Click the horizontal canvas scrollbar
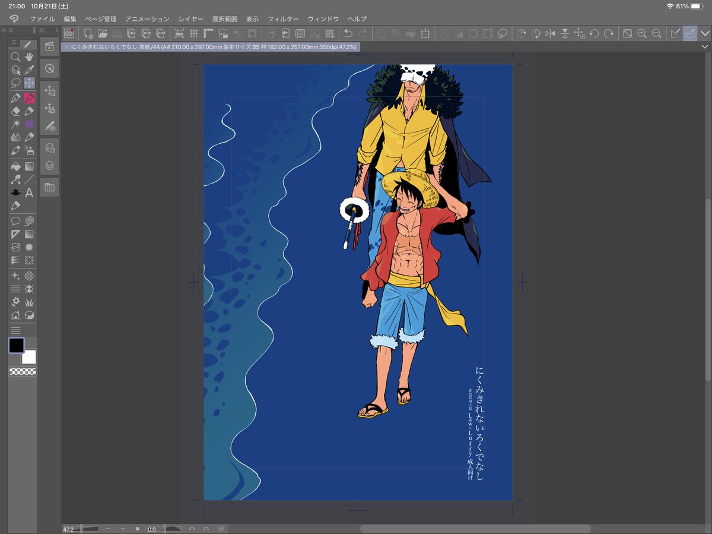Viewport: 712px width, 534px height. [x=475, y=529]
